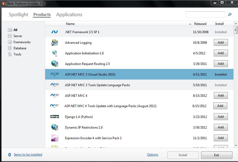Image resolution: width=238 pixels, height=162 pixels.
Task: Click the Application Initialization 1.0 icon
Action: pyautogui.click(x=55, y=53)
